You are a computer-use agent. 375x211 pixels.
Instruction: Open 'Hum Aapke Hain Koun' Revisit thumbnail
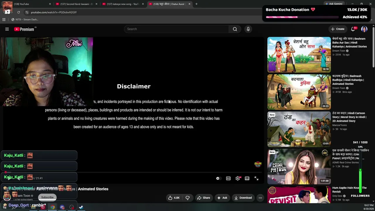(299, 195)
